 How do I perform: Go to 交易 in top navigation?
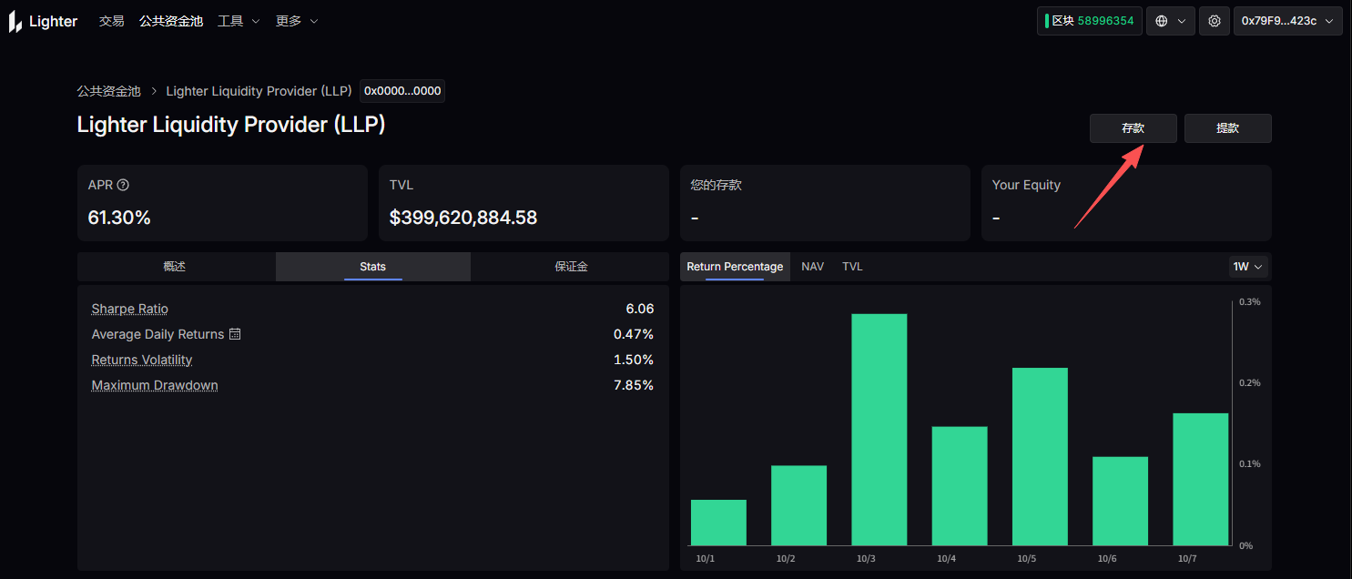[111, 21]
